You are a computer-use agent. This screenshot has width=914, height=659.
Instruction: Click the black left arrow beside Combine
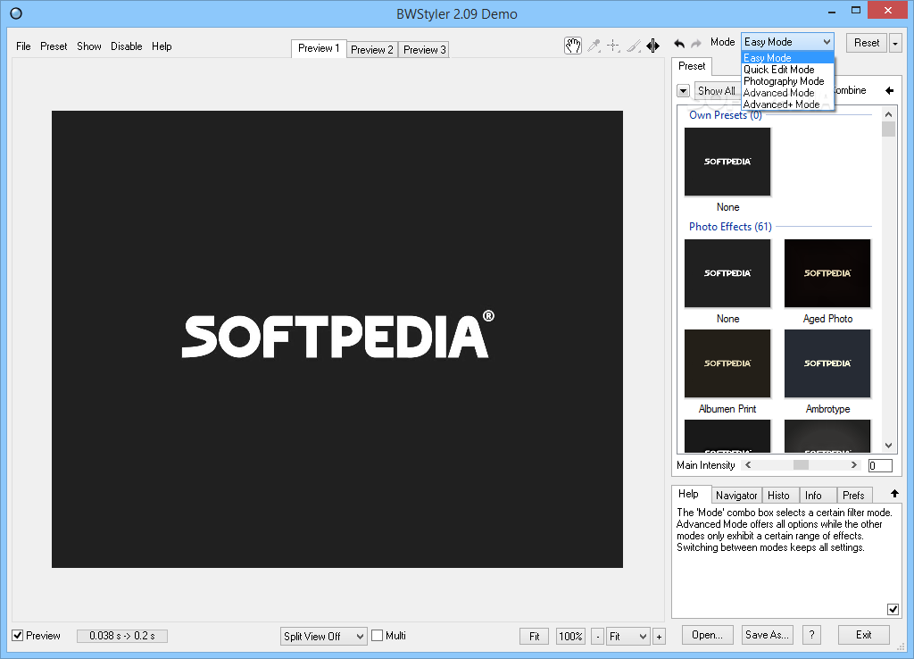(889, 90)
